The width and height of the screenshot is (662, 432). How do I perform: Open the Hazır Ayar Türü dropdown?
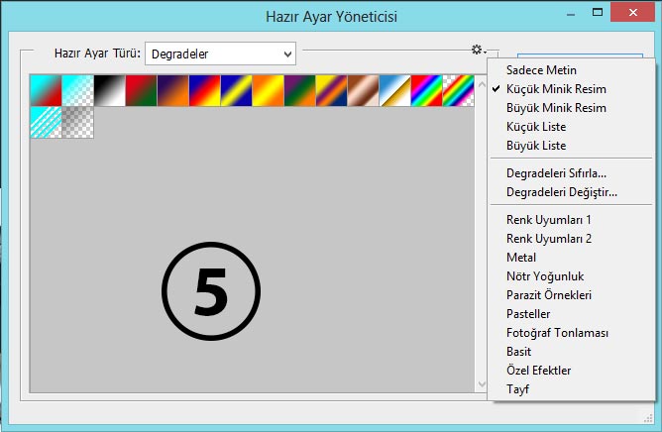click(220, 54)
